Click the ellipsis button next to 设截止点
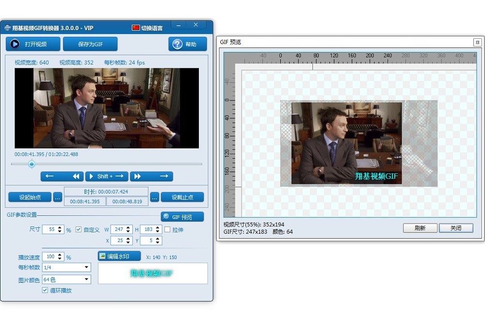This screenshot has height=323, width=485. click(154, 197)
